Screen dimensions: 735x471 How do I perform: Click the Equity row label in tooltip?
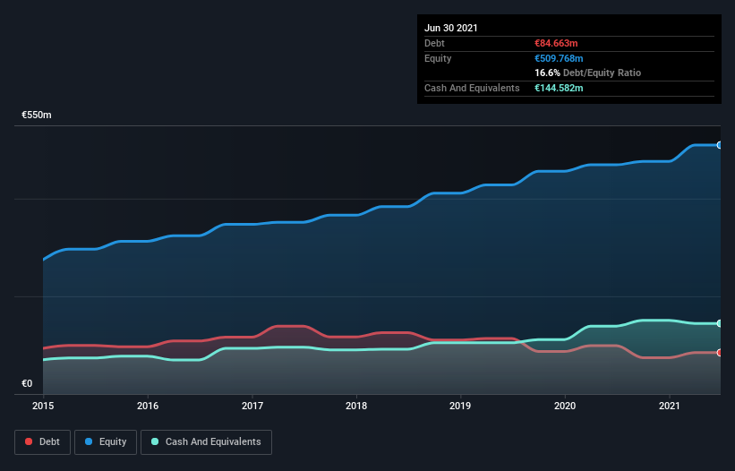click(438, 58)
